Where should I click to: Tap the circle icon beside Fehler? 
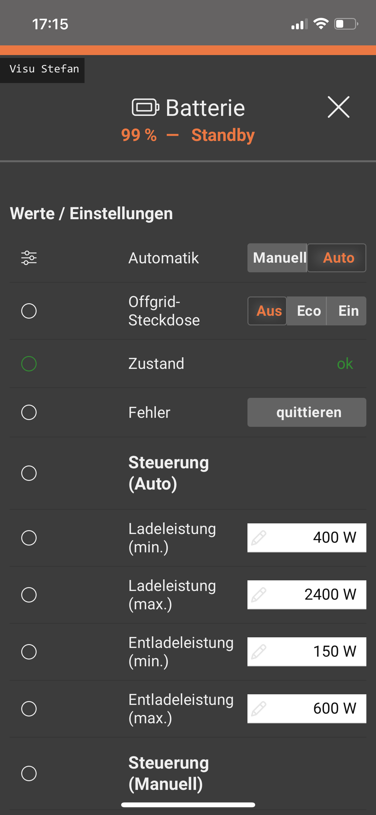[29, 412]
